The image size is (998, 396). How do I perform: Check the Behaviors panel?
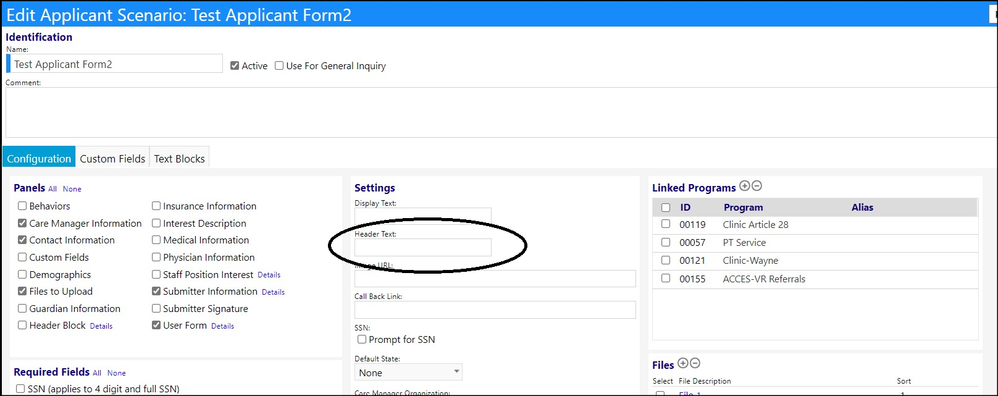pos(22,206)
